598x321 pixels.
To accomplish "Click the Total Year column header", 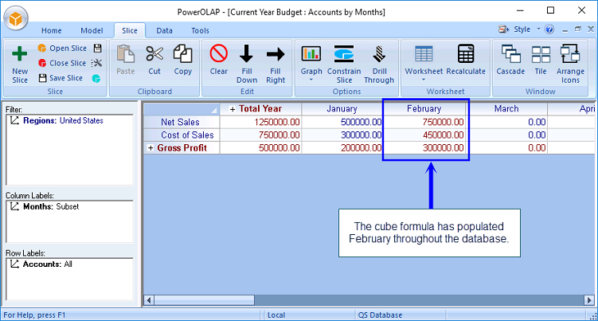I will pos(260,109).
